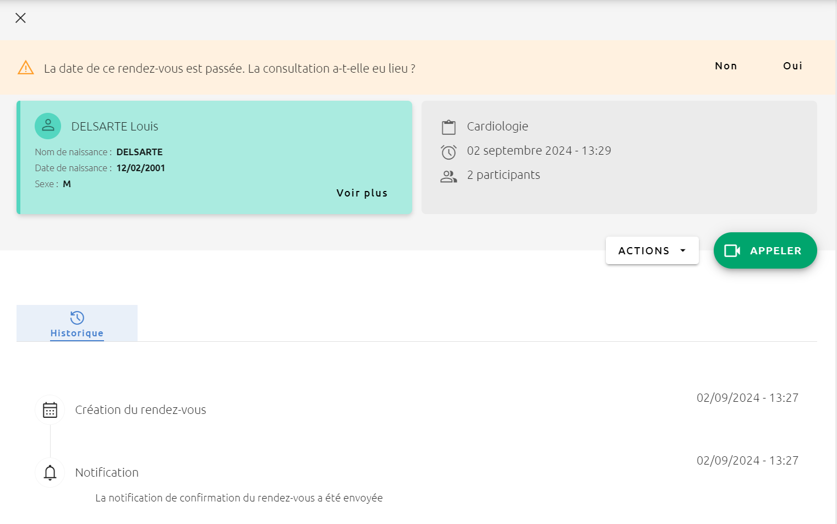
Task: Open the Actions dropdown menu
Action: tap(652, 250)
